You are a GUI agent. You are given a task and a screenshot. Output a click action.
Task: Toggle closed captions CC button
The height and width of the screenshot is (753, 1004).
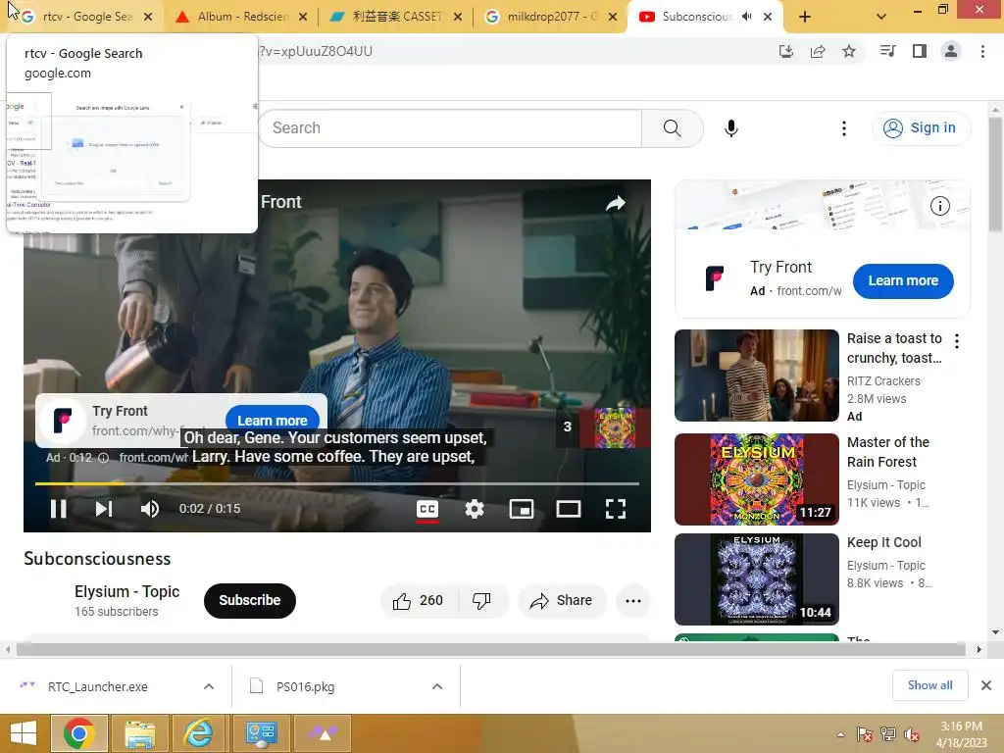pyautogui.click(x=427, y=510)
